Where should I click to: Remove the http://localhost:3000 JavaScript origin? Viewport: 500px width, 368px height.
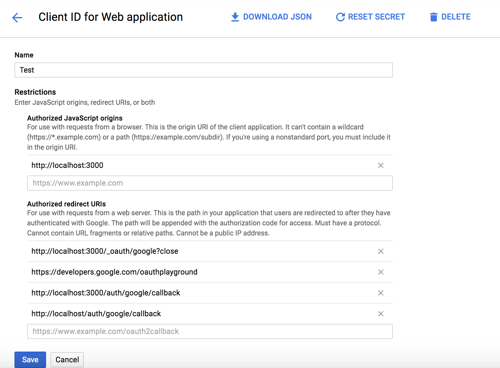pos(381,165)
